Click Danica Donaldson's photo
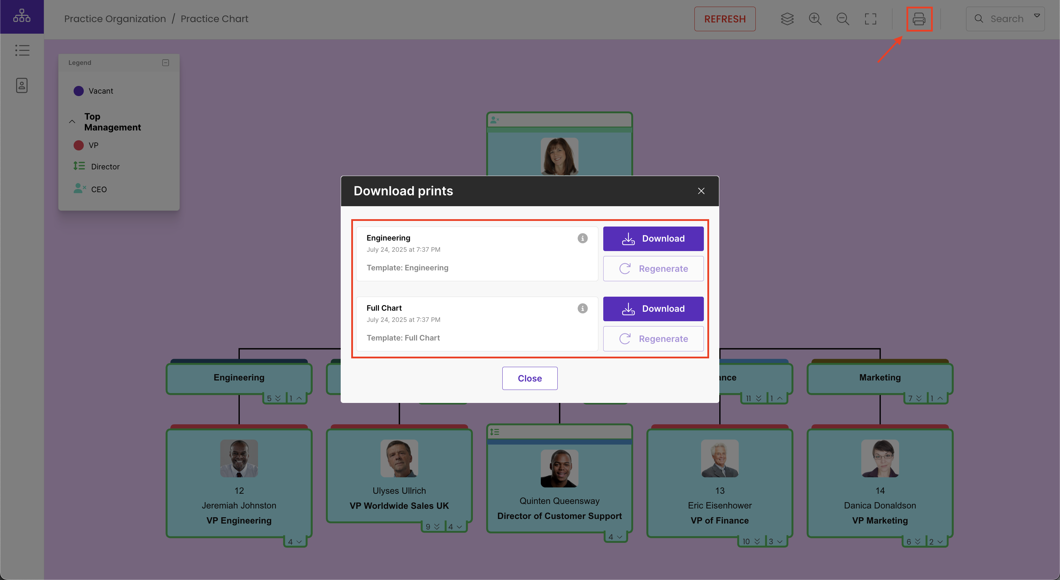The image size is (1060, 580). pos(880,458)
